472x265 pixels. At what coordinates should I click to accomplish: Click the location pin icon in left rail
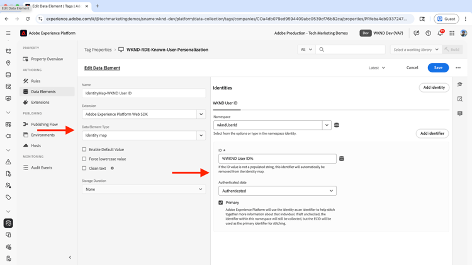click(8, 63)
